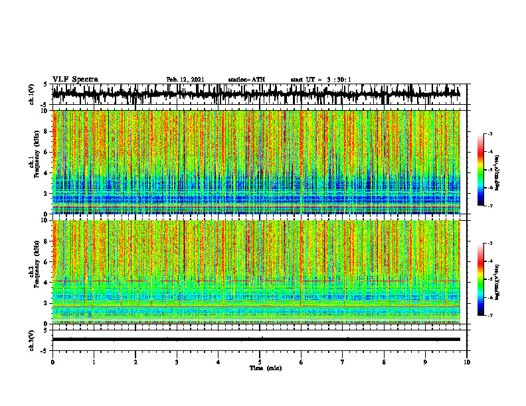Click the "Time (min)" x-axis label
Image resolution: width=526 pixels, height=406 pixels.
tap(266, 368)
